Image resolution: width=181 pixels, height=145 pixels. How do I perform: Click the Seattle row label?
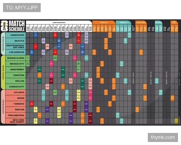click(x=16, y=41)
